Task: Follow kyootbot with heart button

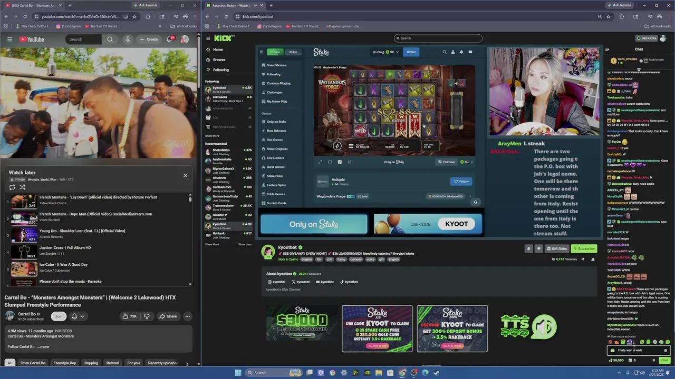Action: 538,248
